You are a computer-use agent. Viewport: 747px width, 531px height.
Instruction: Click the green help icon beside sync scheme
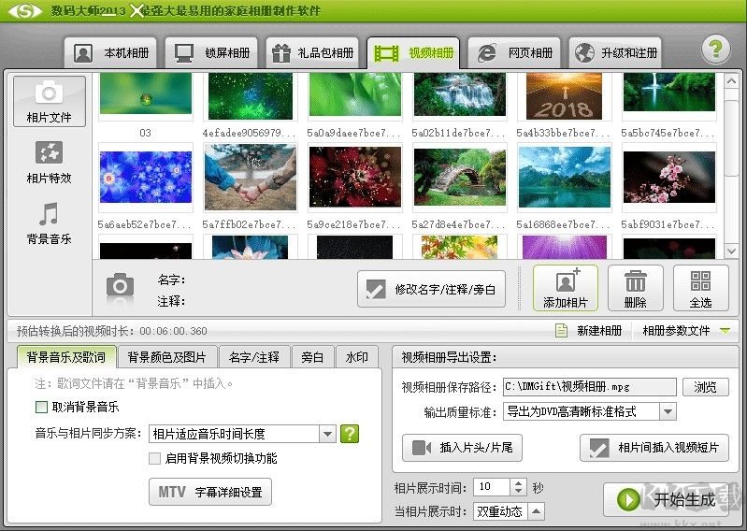[x=350, y=434]
